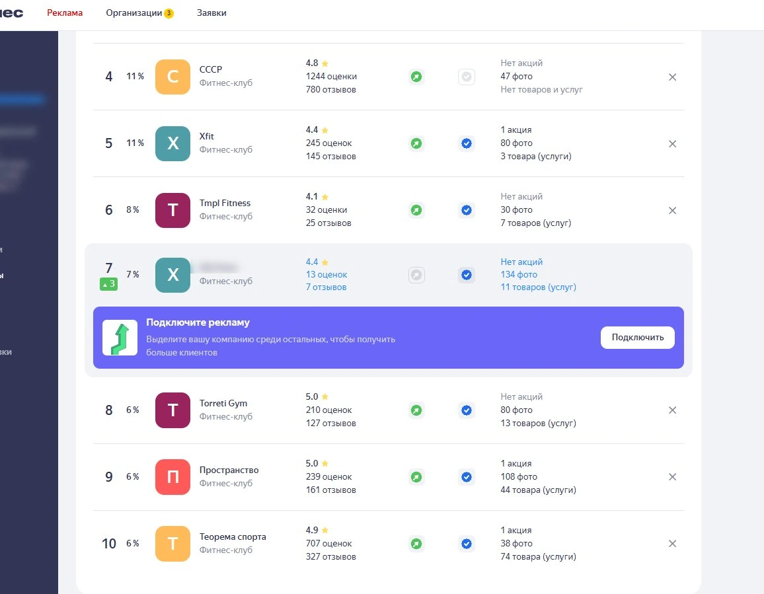Image resolution: width=764 pixels, height=594 pixels.
Task: Click the Подключить button
Action: (x=637, y=338)
